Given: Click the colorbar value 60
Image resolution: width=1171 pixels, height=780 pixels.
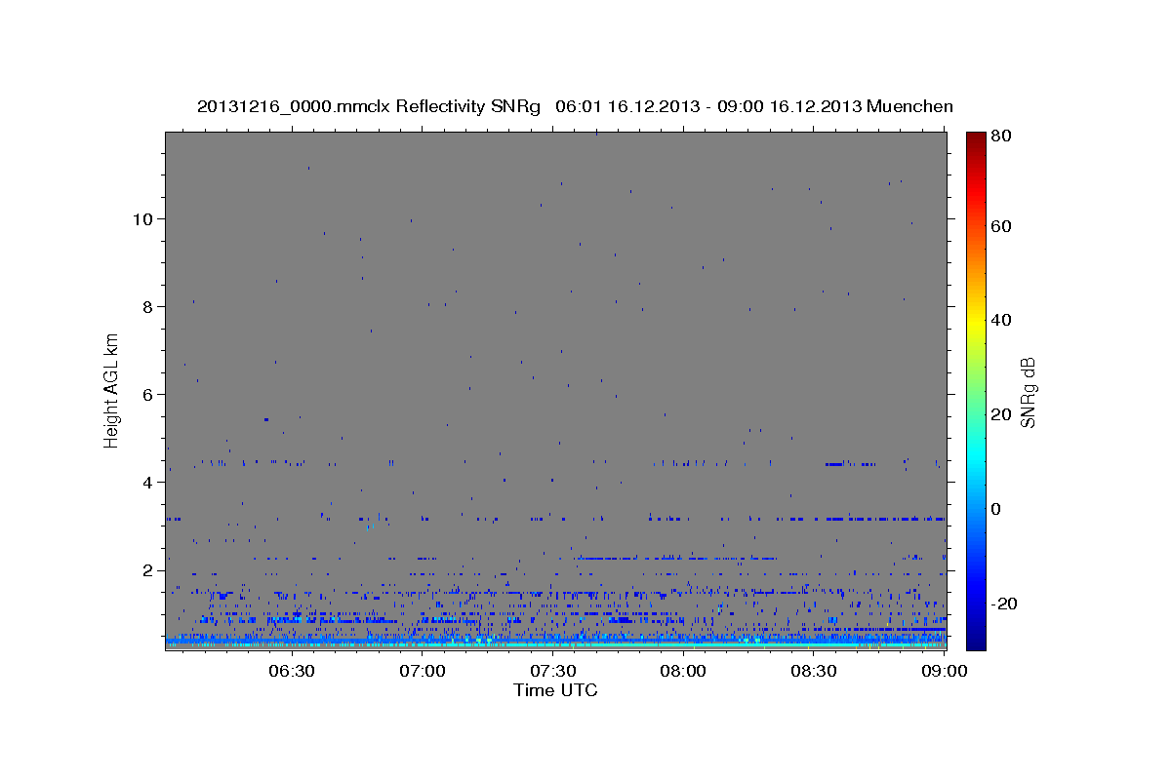Looking at the screenshot, I should (1000, 226).
